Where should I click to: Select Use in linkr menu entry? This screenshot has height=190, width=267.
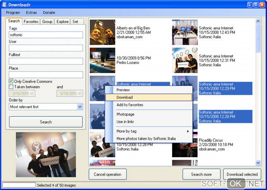(149, 122)
